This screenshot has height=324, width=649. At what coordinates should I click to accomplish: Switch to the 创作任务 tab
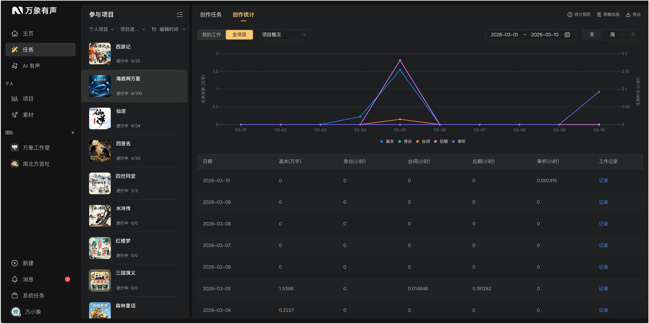[x=211, y=15]
